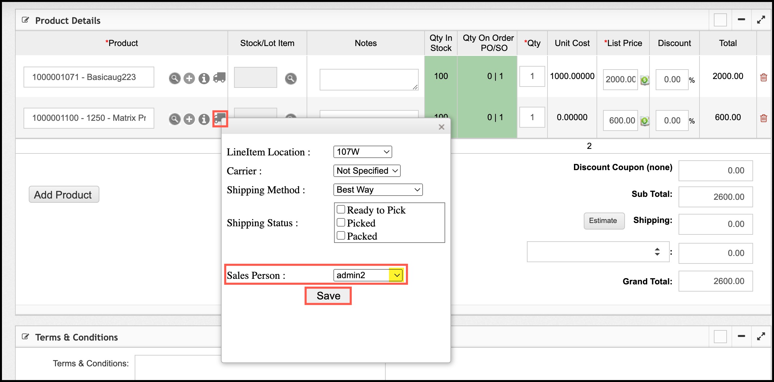This screenshot has width=774, height=382.
Task: Open the Shipping Method Best Way dropdown
Action: 378,190
